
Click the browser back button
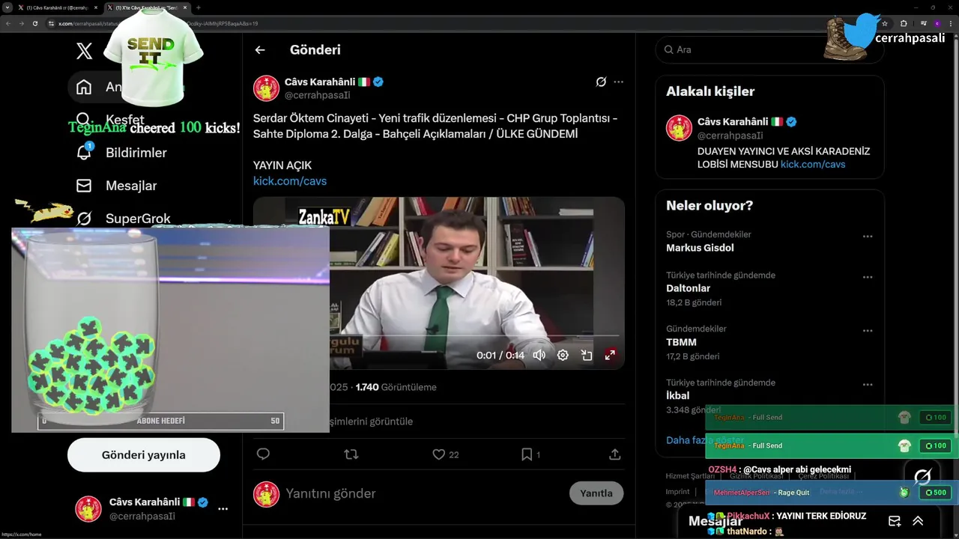point(8,23)
